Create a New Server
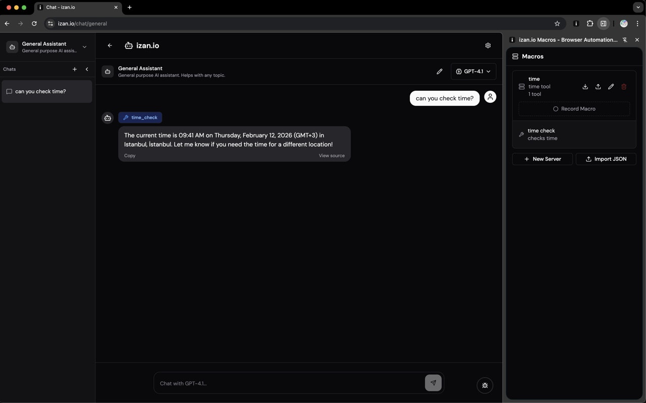The image size is (646, 403). pyautogui.click(x=543, y=159)
